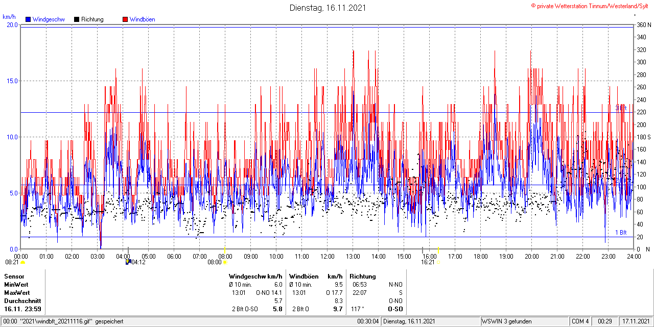Select the Windgeschw legend label
This screenshot has width=654, height=327.
click(48, 19)
